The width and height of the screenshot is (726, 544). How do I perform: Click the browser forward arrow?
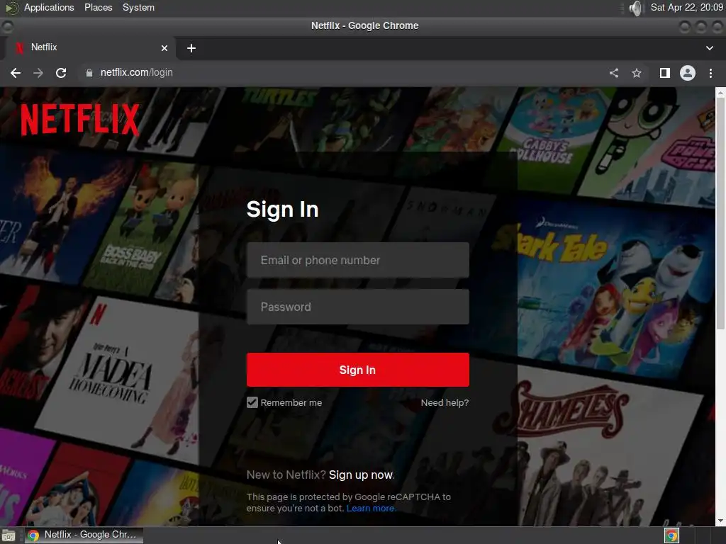38,73
